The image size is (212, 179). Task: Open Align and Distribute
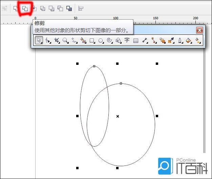[x=81, y=8]
